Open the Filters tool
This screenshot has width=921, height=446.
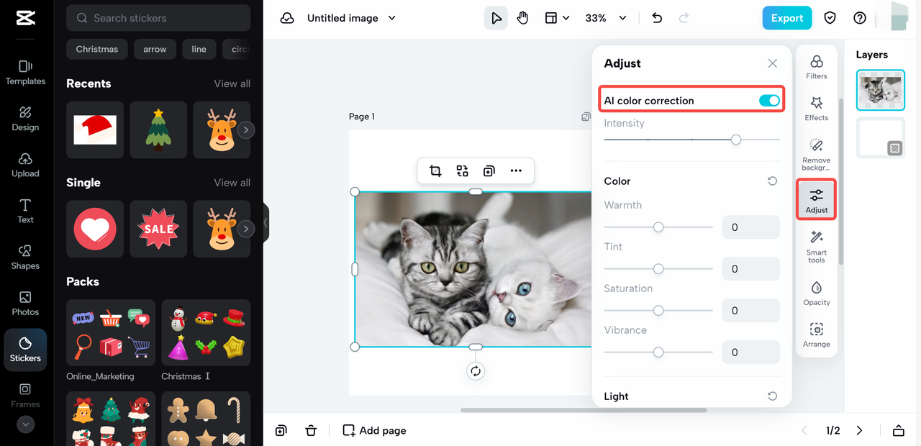tap(817, 67)
